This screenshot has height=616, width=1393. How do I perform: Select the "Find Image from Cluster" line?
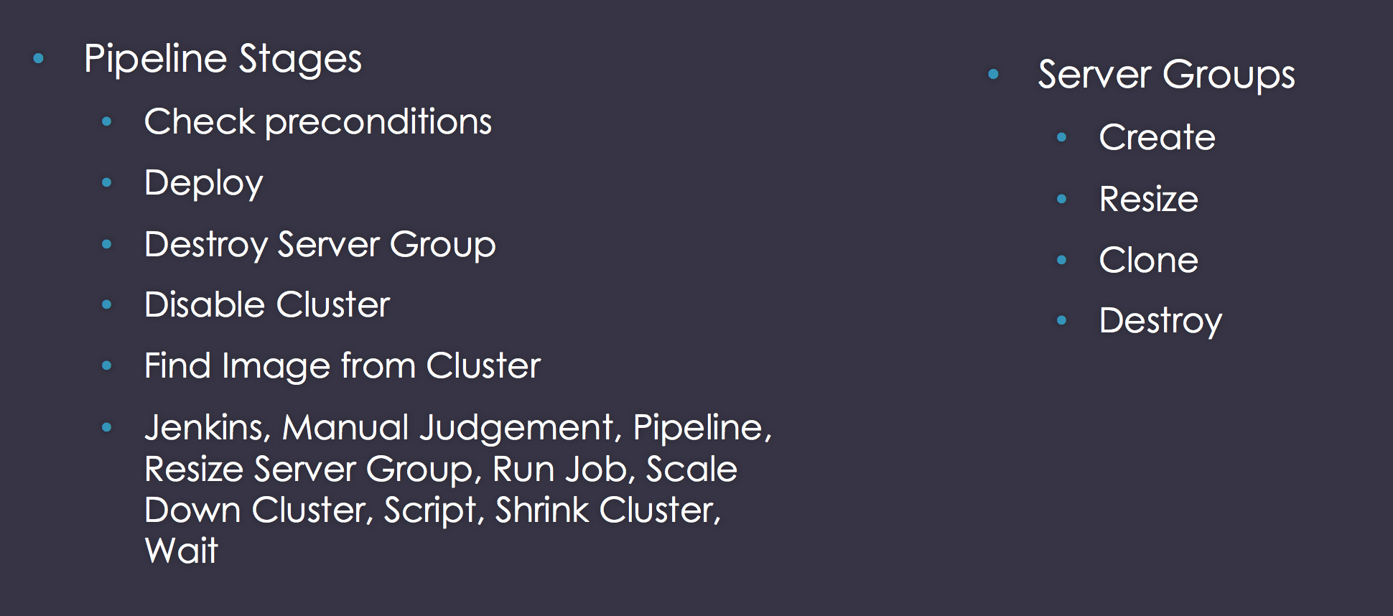click(342, 366)
